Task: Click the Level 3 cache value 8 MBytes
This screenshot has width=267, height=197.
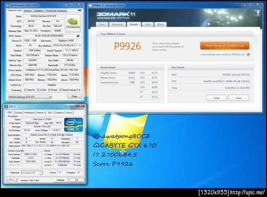Action: tap(62, 165)
